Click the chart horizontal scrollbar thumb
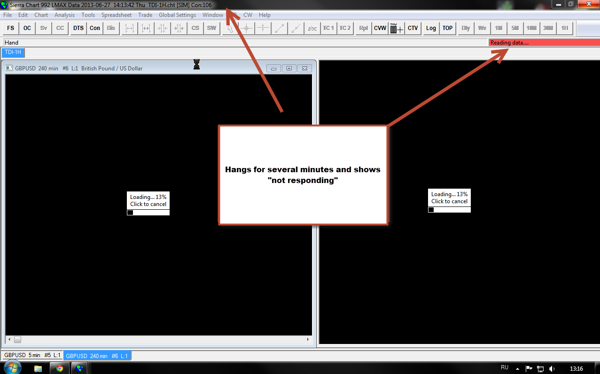Viewport: 600px width, 374px height. coord(17,339)
